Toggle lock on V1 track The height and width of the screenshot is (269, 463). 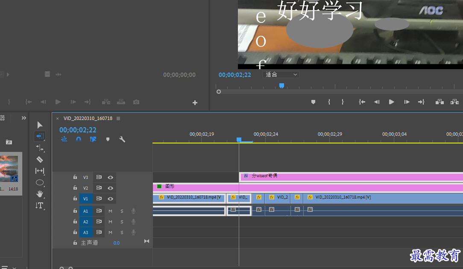(75, 199)
